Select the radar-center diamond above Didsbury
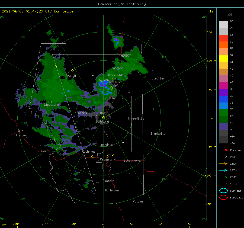Screen dimensions: 244x228 (104, 118)
